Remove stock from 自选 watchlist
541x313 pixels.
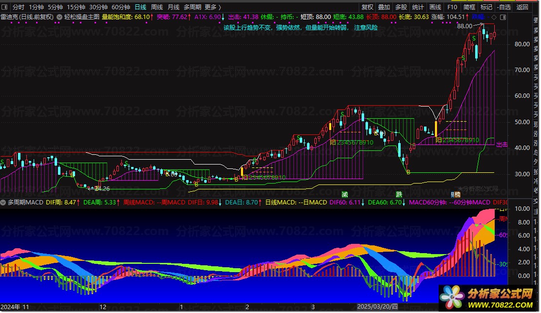point(504,7)
